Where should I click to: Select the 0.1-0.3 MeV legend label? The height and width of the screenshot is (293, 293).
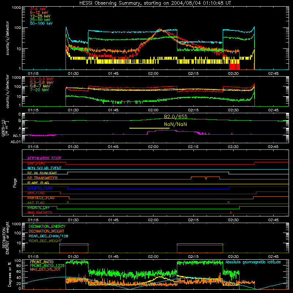point(42,79)
